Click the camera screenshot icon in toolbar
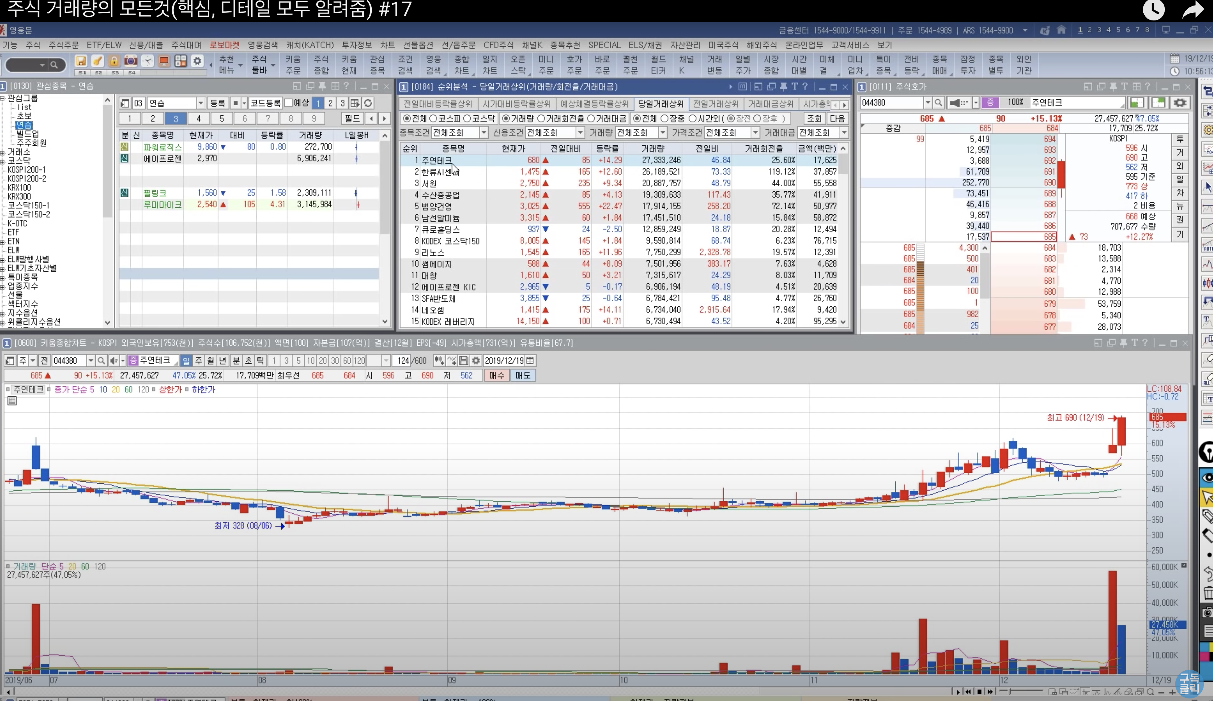1213x701 pixels. coord(130,61)
